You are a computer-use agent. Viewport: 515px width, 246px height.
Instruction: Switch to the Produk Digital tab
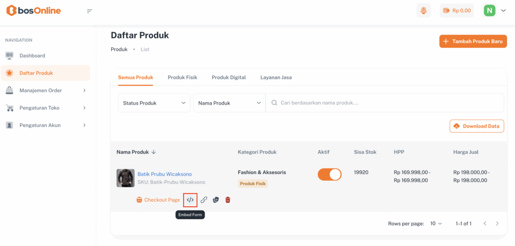tap(228, 77)
